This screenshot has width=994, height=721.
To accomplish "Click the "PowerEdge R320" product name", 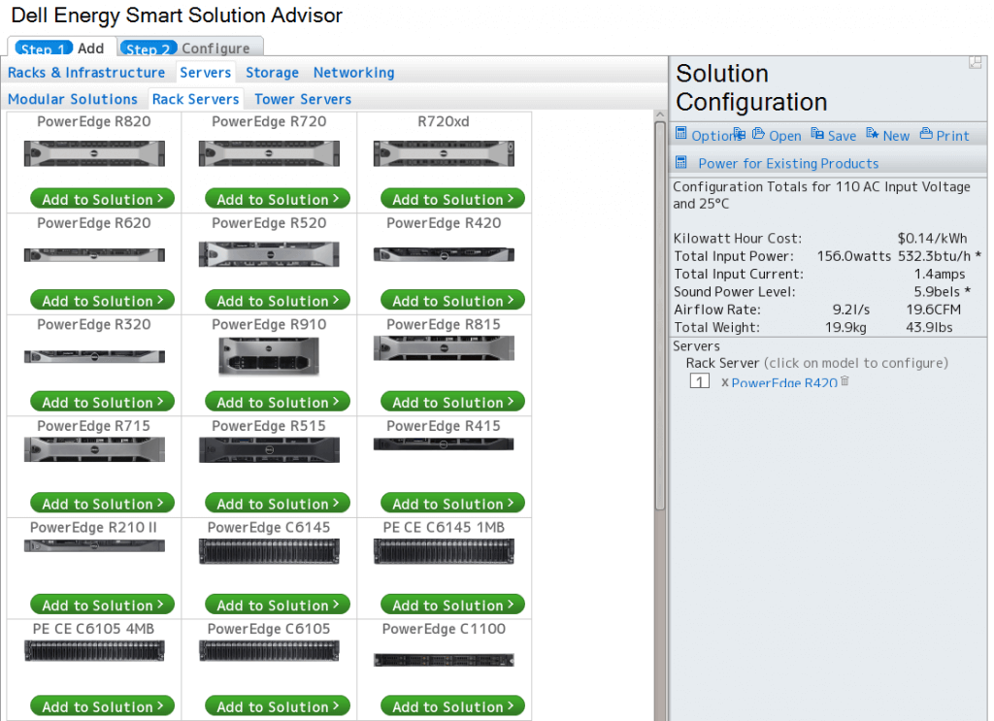I will 94,324.
